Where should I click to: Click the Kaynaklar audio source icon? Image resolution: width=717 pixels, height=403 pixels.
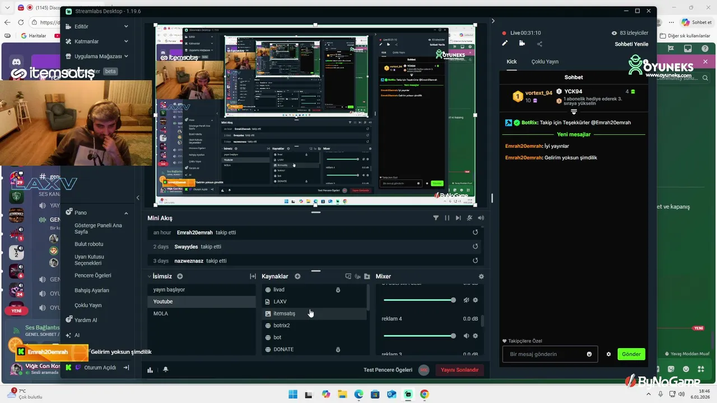click(x=357, y=277)
